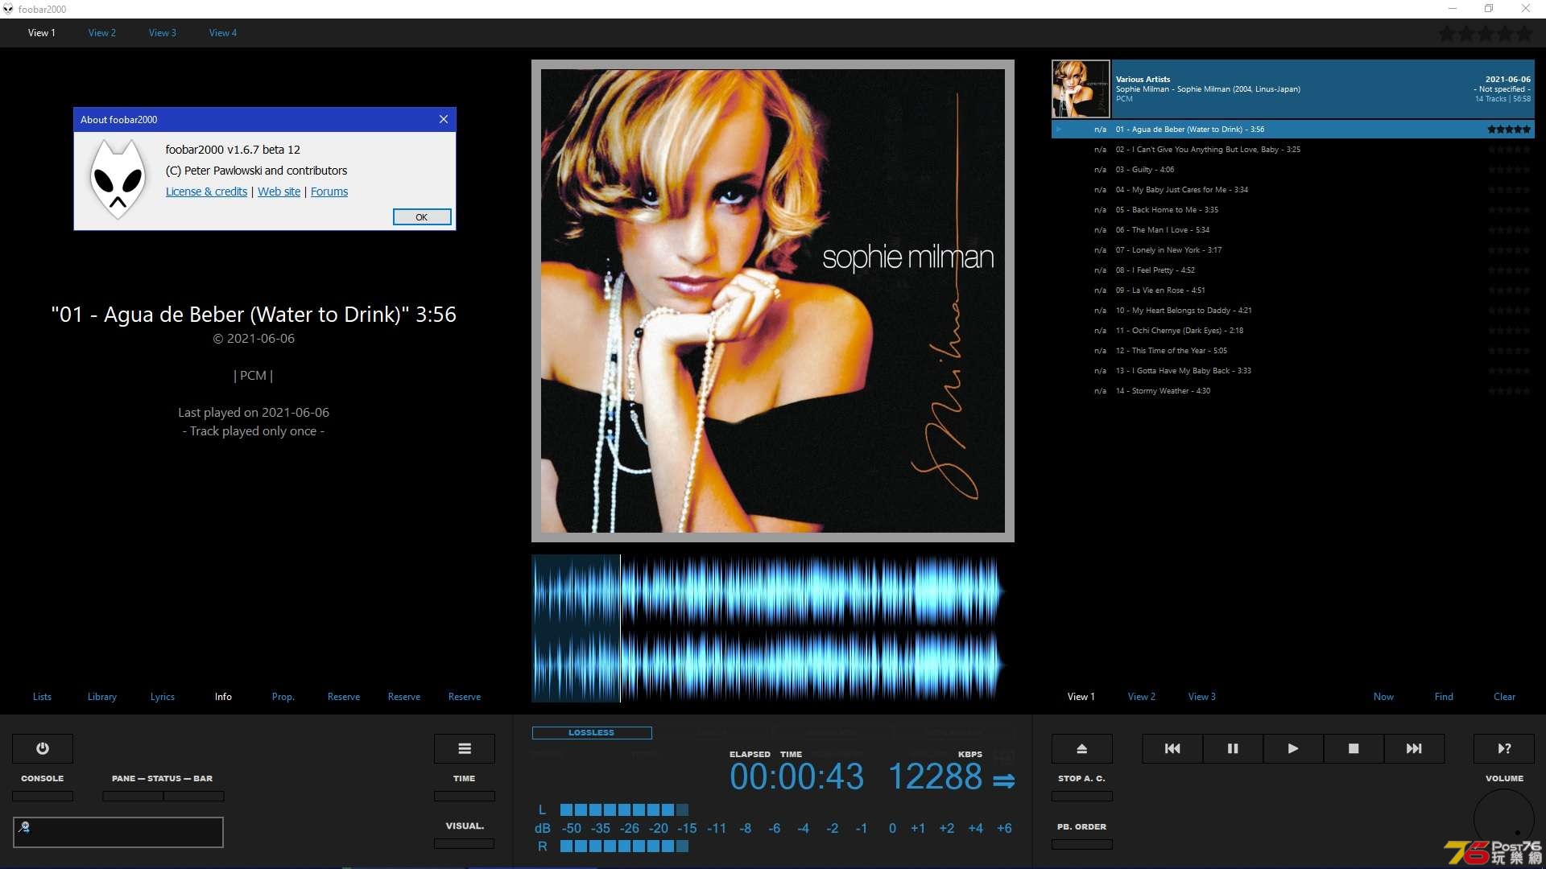Click the foobar2000 alien logo in About dialog
This screenshot has width=1546, height=869.
[x=118, y=179]
